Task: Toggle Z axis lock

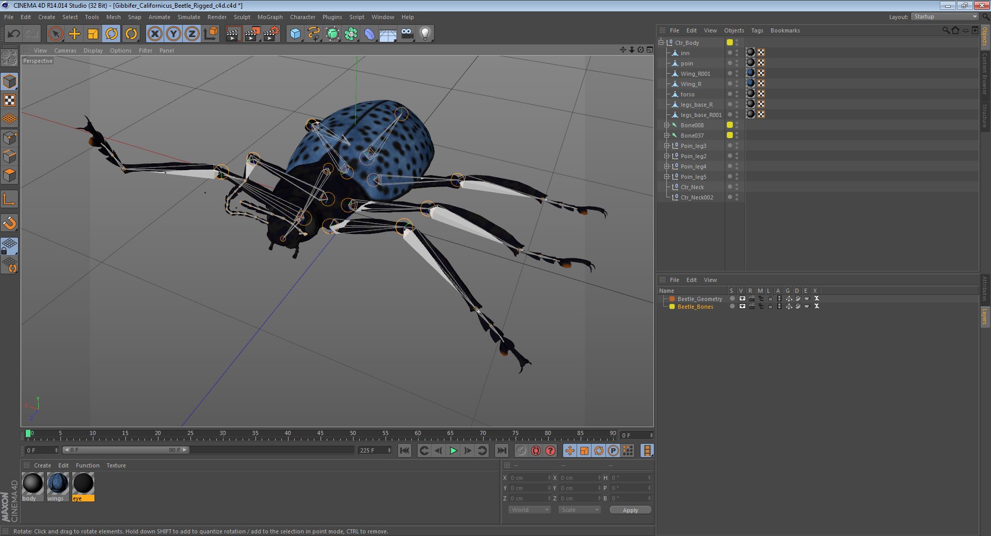Action: click(192, 34)
